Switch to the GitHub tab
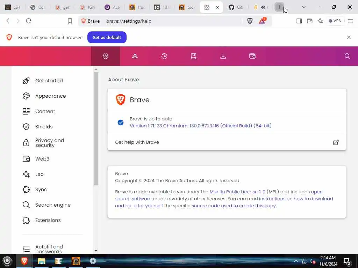Viewport: 358px width, 268px height. pos(236,7)
